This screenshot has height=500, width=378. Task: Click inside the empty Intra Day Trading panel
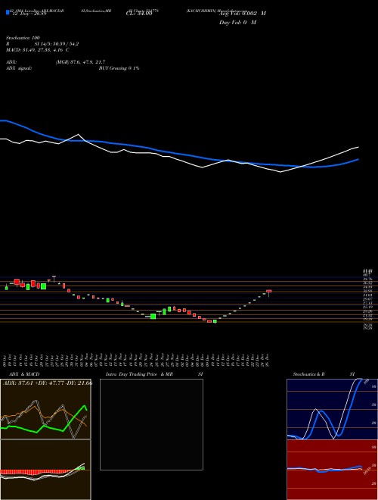pos(151,424)
